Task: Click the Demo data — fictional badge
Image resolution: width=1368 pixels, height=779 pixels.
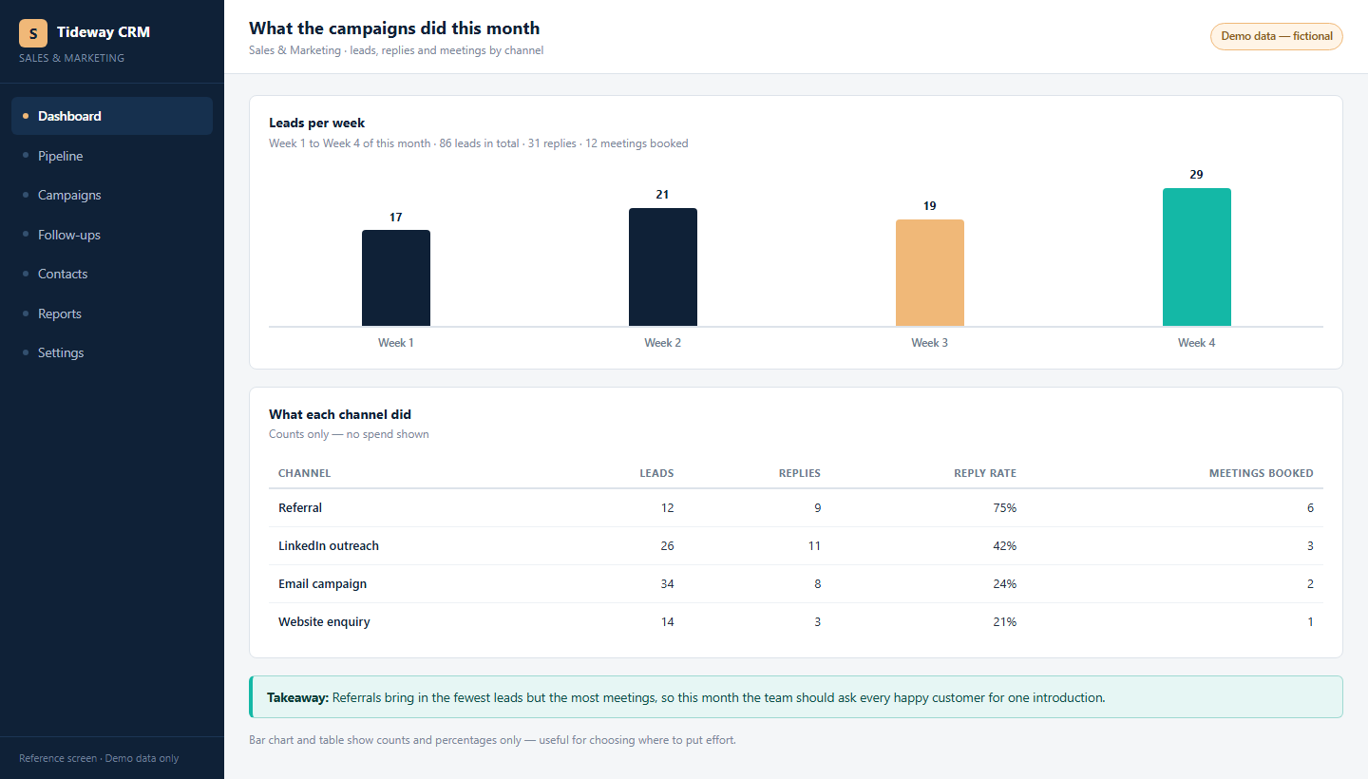Action: coord(1276,36)
